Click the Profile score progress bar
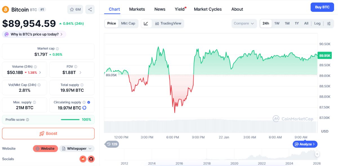 click(x=70, y=120)
